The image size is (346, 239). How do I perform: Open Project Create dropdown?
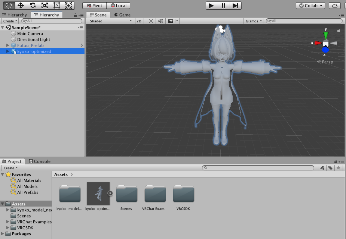10,168
